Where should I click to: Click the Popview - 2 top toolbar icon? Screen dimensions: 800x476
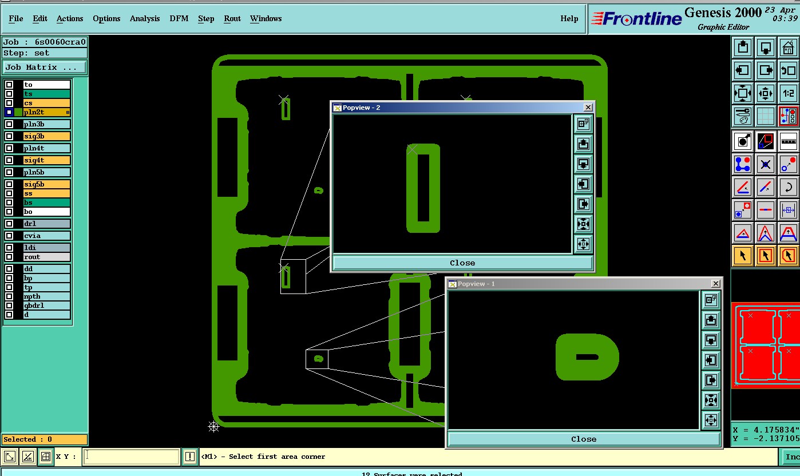click(583, 124)
